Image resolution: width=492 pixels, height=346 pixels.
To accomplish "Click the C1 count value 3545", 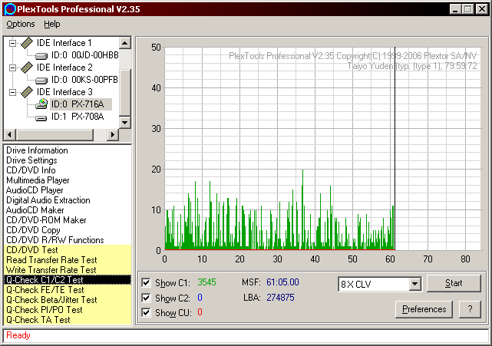I will 206,282.
